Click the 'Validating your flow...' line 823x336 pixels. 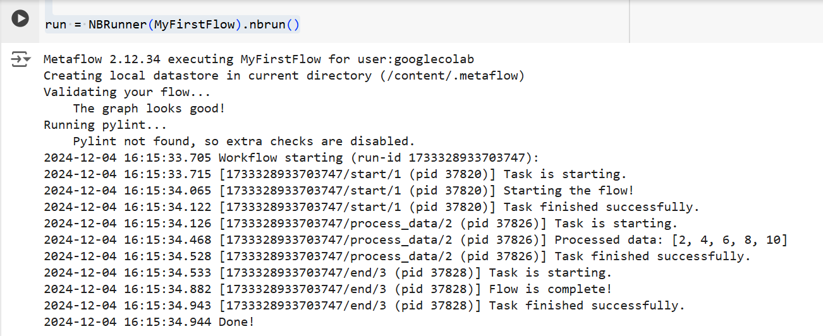tap(127, 92)
